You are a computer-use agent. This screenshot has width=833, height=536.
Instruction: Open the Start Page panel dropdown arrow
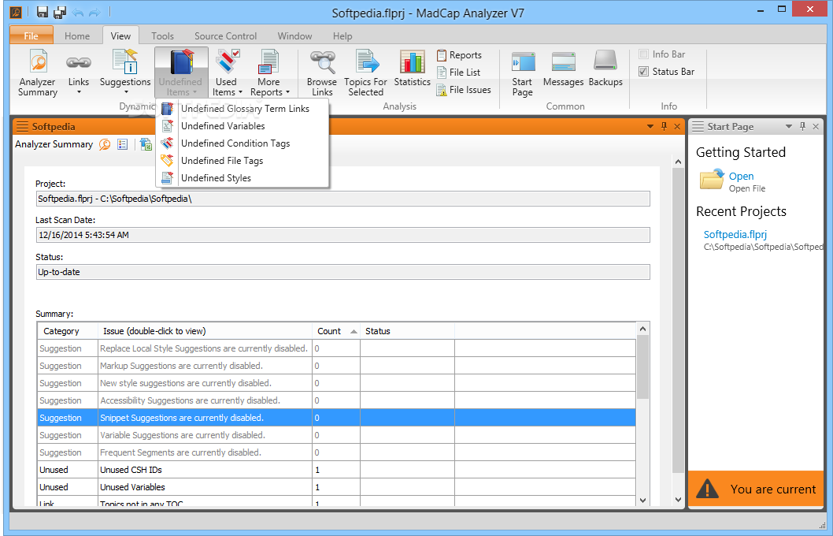point(789,127)
